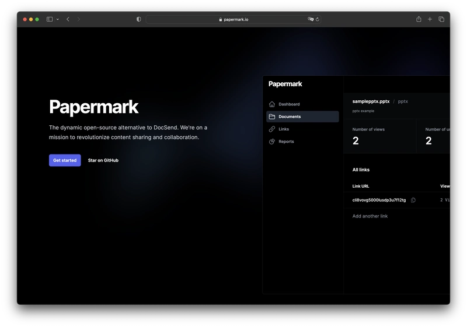Click the cli8vovg5000lusdp3u7f12tg link URL
467x327 pixels.
tap(379, 200)
